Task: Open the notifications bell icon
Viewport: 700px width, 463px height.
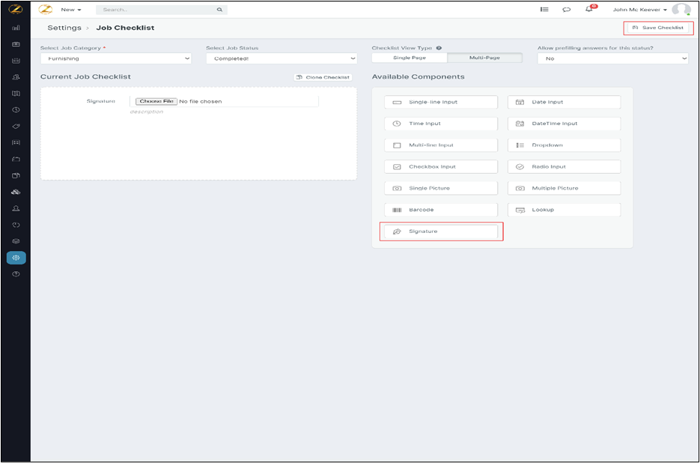Action: coord(589,9)
